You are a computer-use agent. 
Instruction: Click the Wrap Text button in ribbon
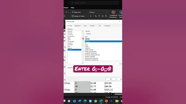(76, 12)
